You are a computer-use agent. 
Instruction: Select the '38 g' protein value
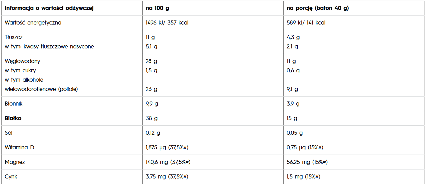[x=152, y=118]
